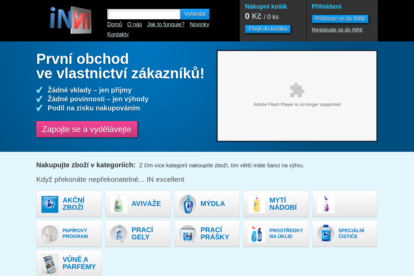The image size is (414, 276).
Task: Open the PRACÍ PRÁŠKY category
Action: click(207, 234)
